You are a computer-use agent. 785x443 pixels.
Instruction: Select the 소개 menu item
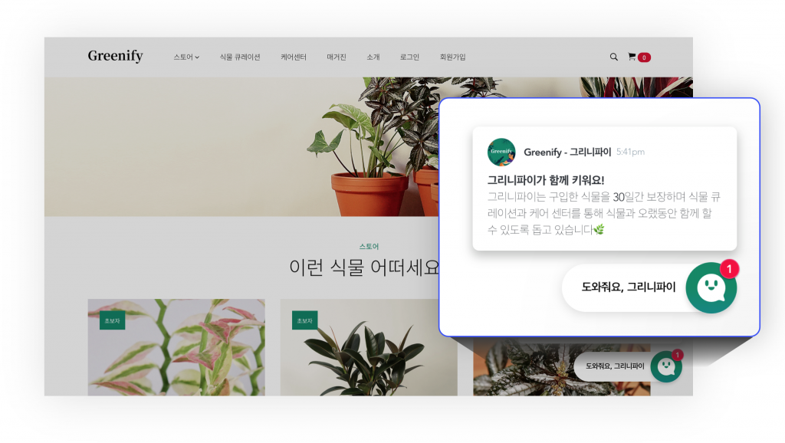coord(373,57)
